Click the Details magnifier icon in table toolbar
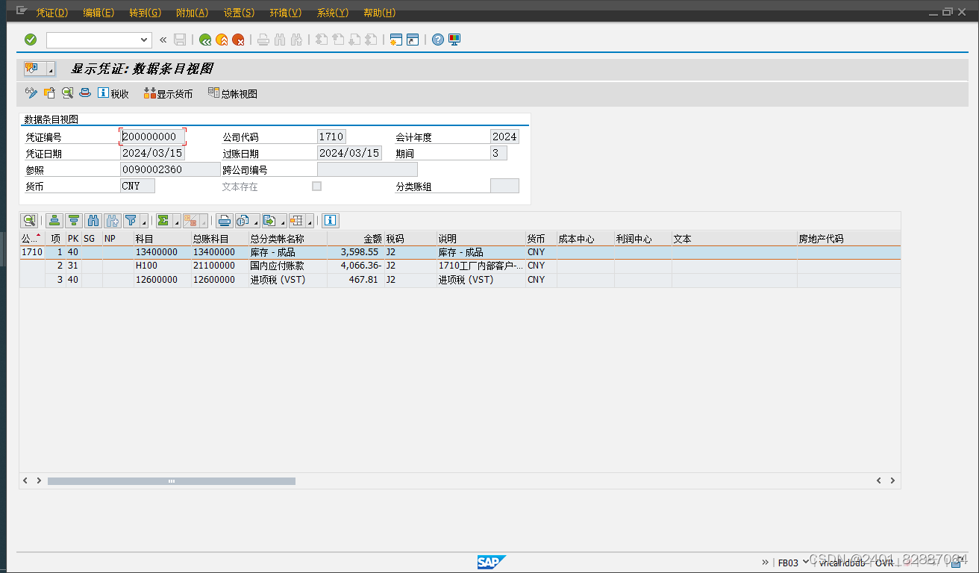979x573 pixels. (x=29, y=220)
